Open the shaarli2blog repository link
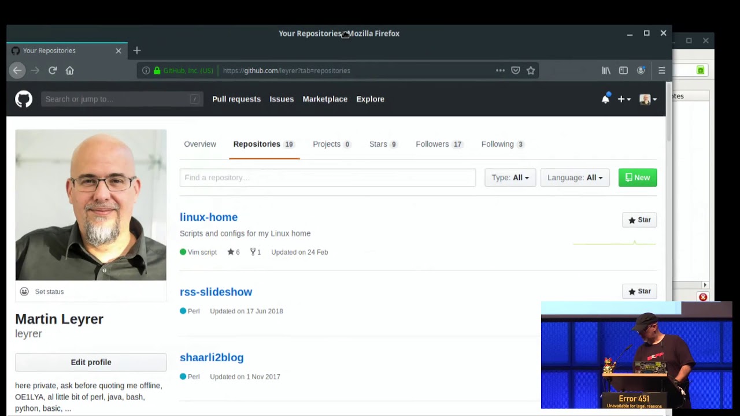Viewport: 740px width, 416px height. tap(212, 358)
